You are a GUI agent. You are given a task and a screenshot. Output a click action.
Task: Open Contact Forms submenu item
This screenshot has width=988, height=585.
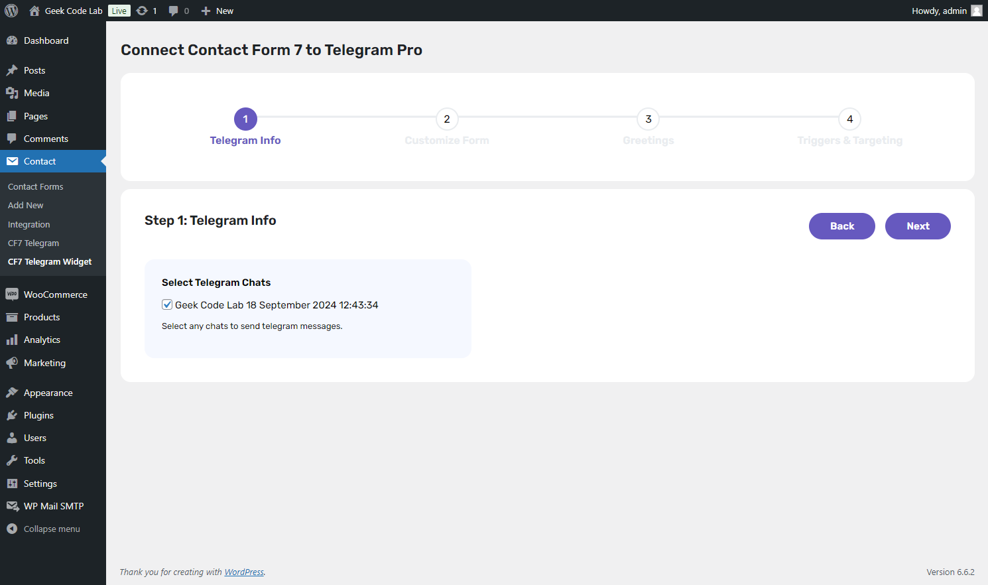coord(36,187)
